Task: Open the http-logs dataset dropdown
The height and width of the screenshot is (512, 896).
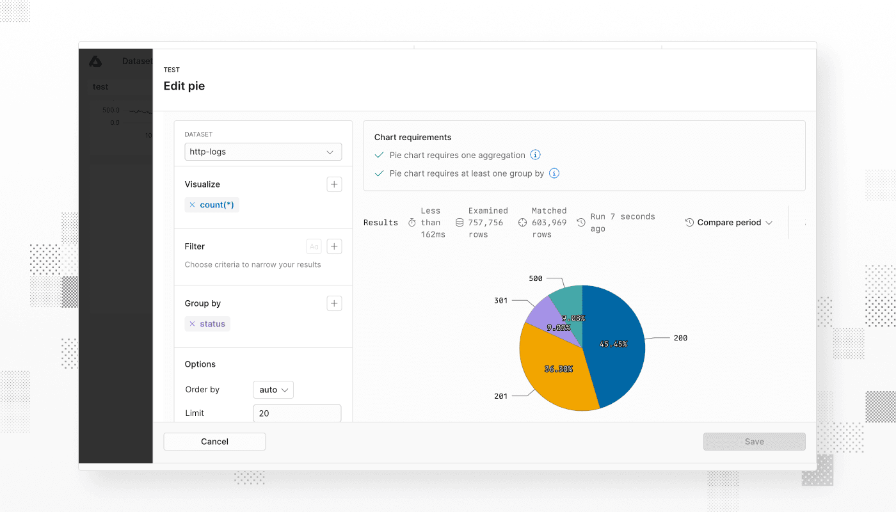Action: pyautogui.click(x=263, y=152)
